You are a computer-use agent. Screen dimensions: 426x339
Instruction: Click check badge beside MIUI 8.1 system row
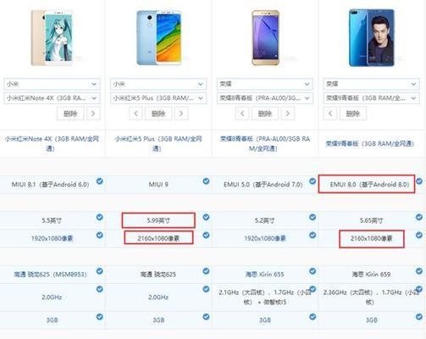[x=100, y=181]
